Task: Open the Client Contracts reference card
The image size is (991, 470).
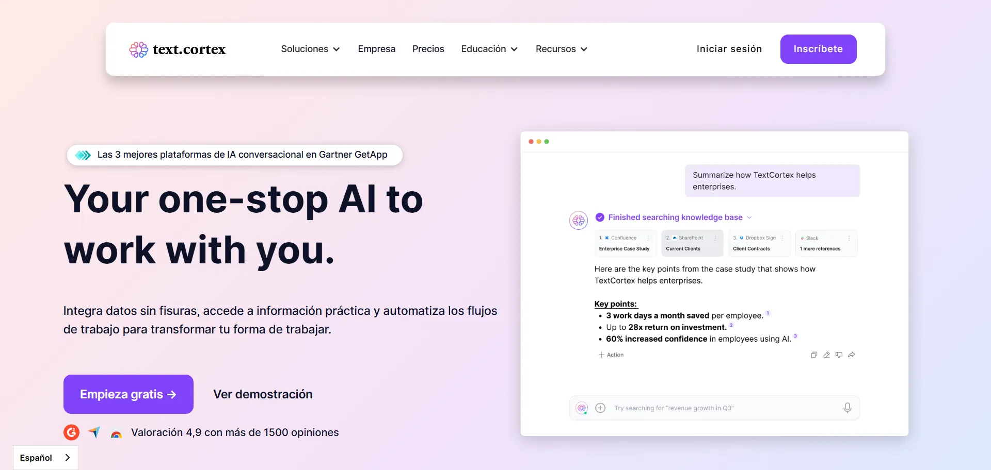Action: pos(759,243)
